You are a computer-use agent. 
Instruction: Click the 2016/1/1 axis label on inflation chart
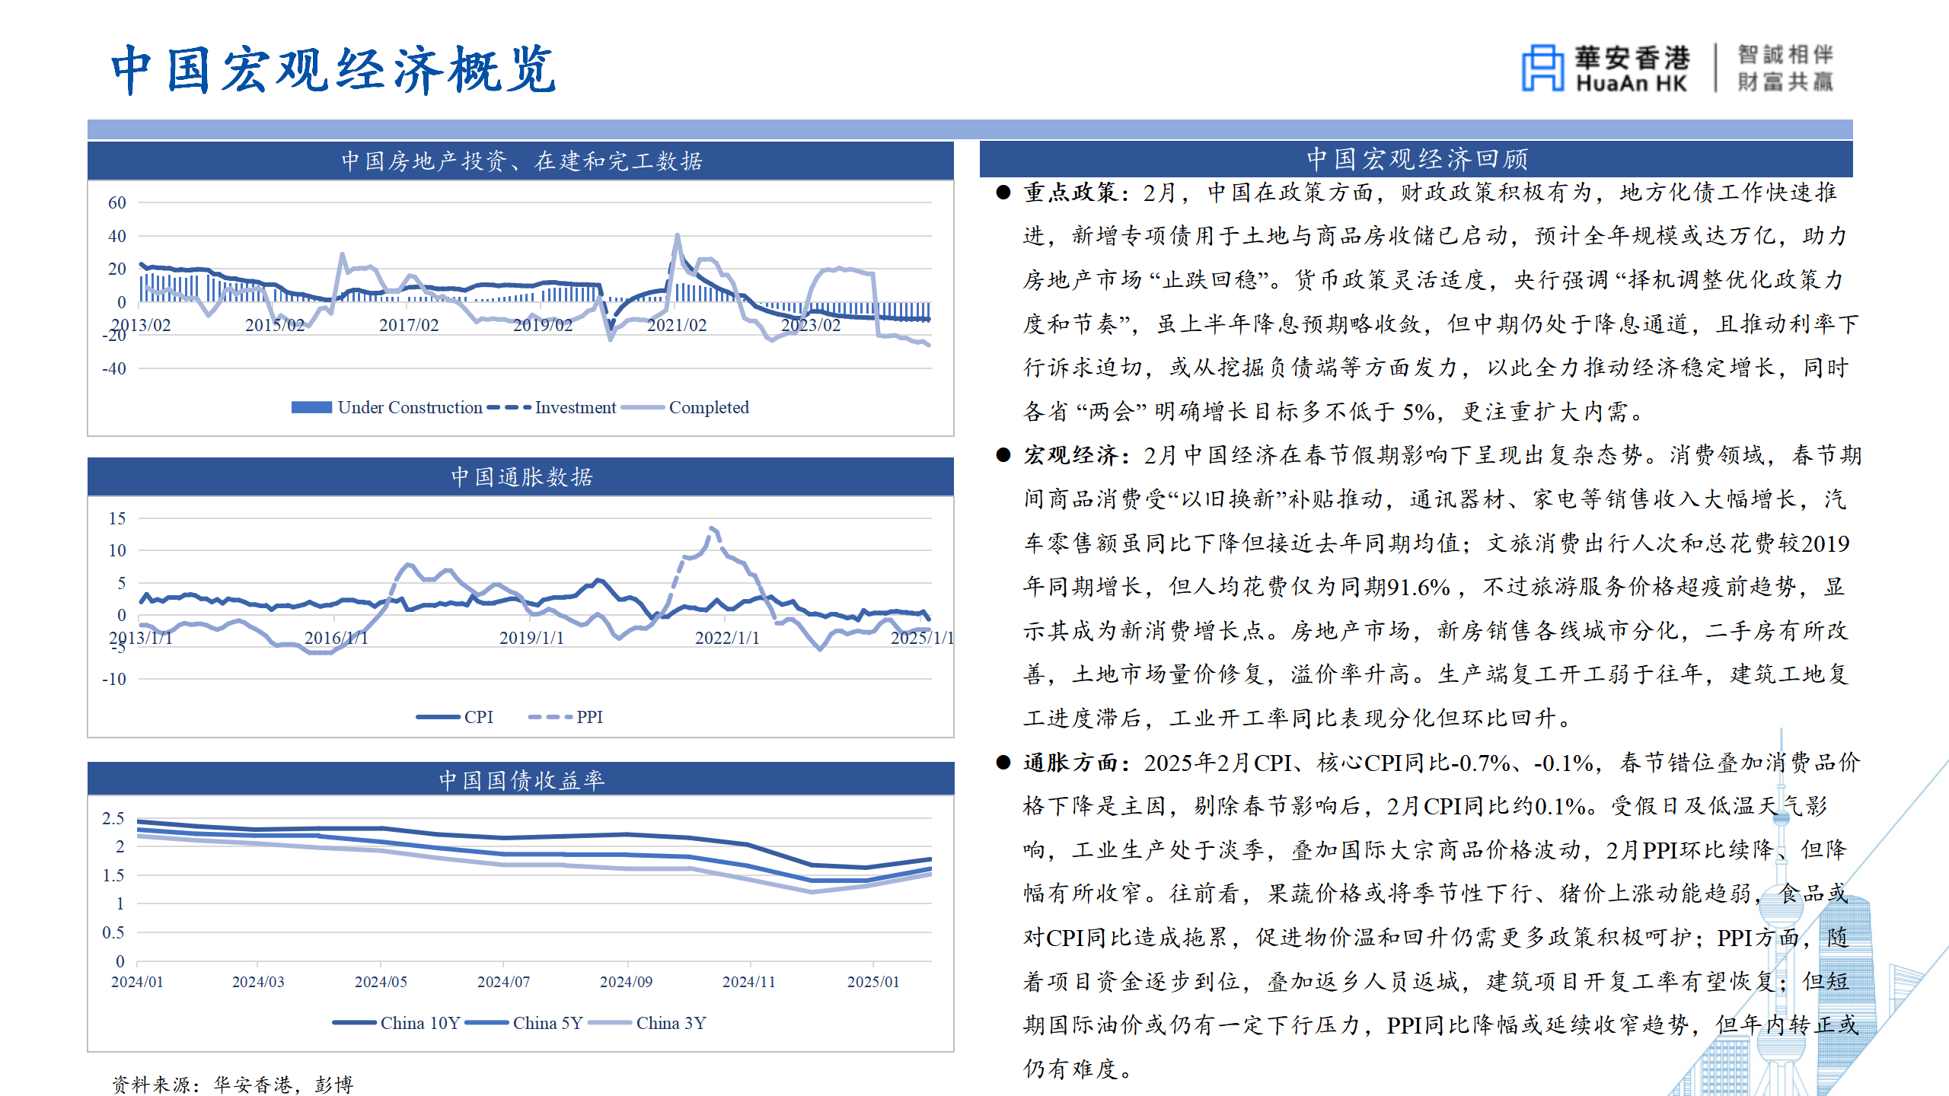337,638
